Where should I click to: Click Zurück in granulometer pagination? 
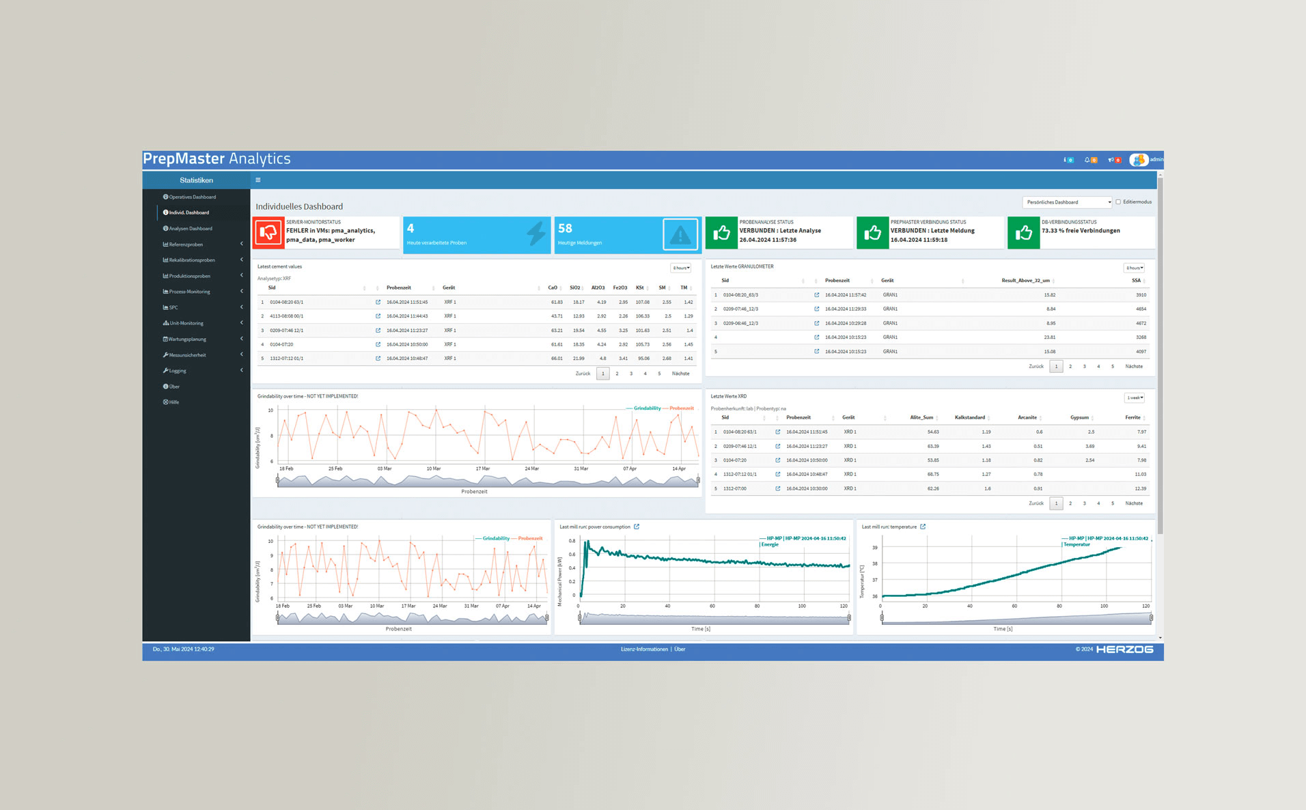pyautogui.click(x=1036, y=367)
